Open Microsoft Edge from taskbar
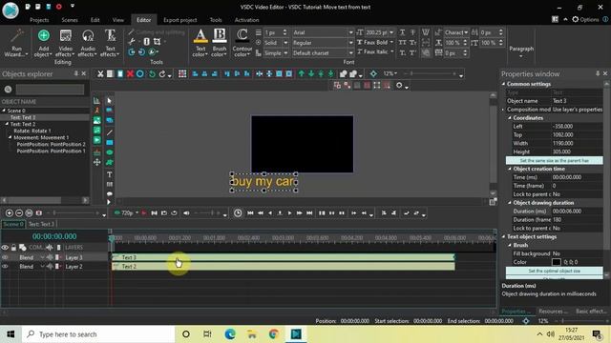The height and width of the screenshot is (343, 611). 230,333
